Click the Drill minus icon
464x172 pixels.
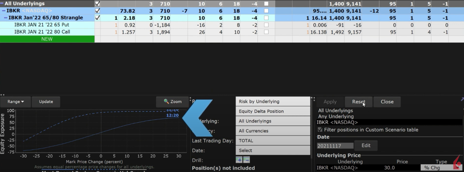pos(246,160)
